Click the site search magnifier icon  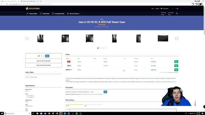[177, 13]
